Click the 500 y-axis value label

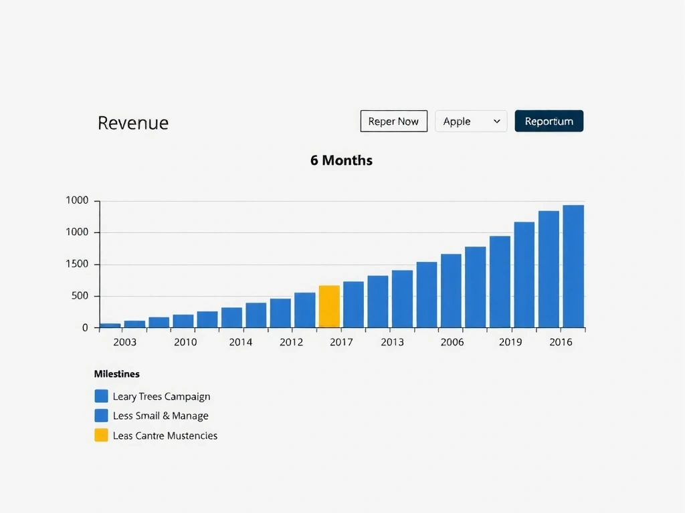(x=80, y=296)
